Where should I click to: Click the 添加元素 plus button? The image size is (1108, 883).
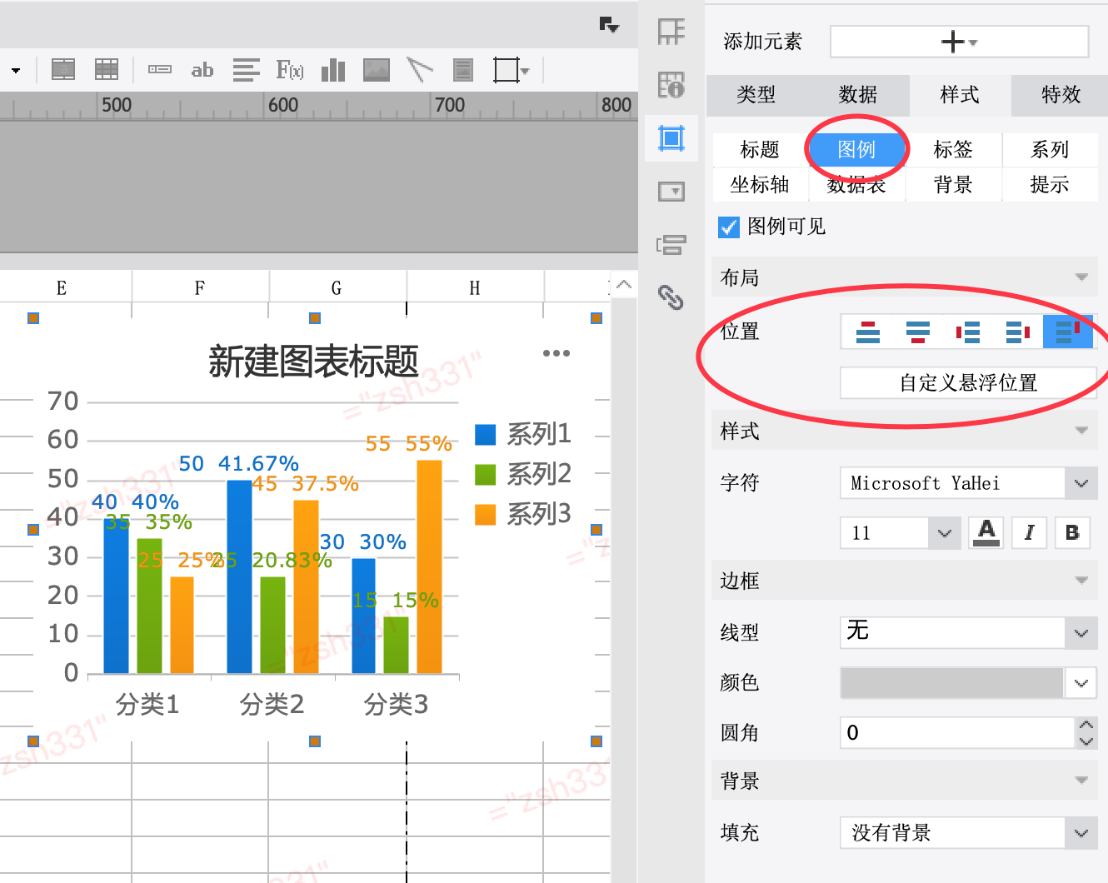(959, 42)
